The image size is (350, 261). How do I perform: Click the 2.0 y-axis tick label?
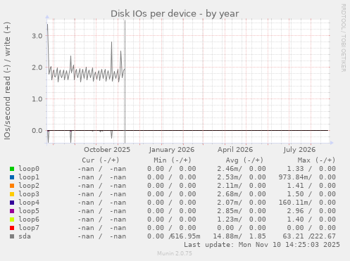click(x=37, y=68)
